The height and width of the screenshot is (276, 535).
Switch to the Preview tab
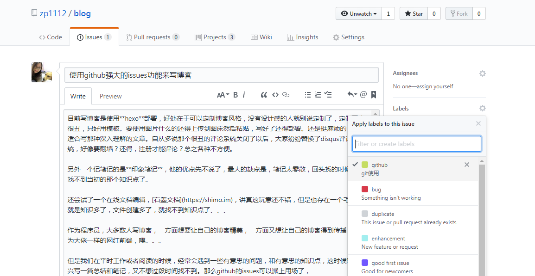pos(110,96)
